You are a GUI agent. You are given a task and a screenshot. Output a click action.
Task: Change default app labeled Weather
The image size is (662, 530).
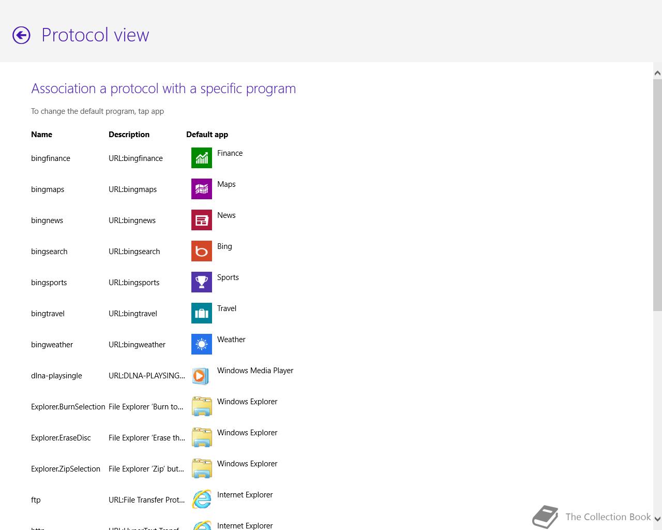(x=231, y=340)
